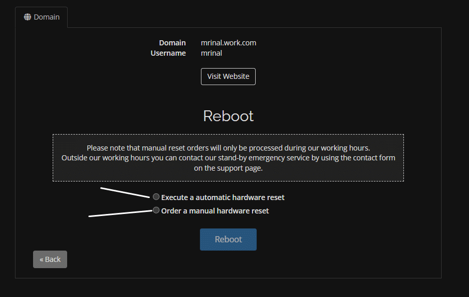Viewport: 469px width, 297px height.
Task: Click the « chevron on Back button
Action: [x=42, y=259]
